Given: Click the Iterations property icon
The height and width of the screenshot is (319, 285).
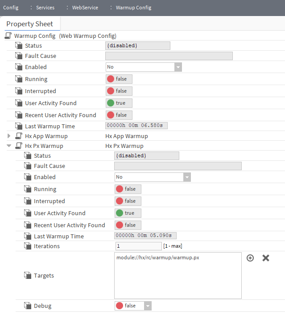Looking at the screenshot, I should pyautogui.click(x=28, y=246).
